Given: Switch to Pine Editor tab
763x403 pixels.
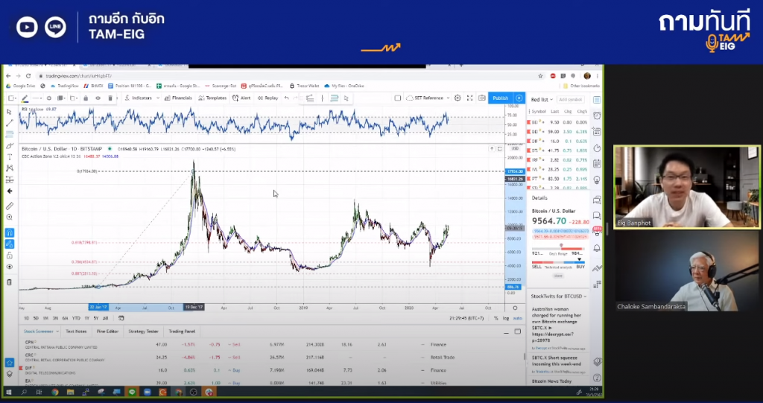Looking at the screenshot, I should click(x=107, y=331).
